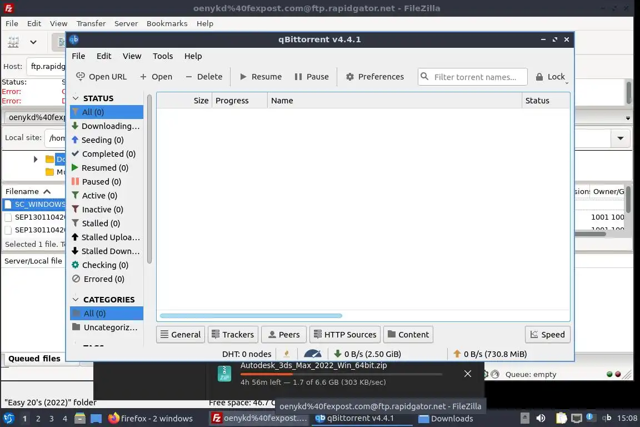The height and width of the screenshot is (427, 640).
Task: Open qBittorrent Tools menu
Action: pyautogui.click(x=162, y=56)
